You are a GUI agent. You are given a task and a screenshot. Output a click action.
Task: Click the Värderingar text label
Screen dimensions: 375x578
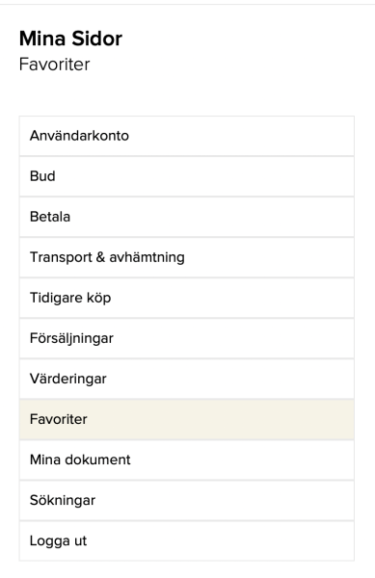[x=67, y=380]
